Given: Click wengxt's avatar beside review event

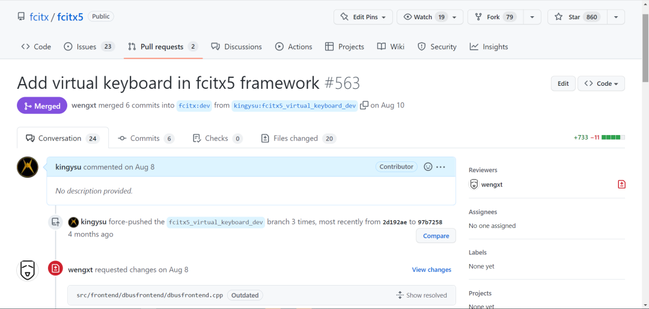Looking at the screenshot, I should click(x=28, y=270).
